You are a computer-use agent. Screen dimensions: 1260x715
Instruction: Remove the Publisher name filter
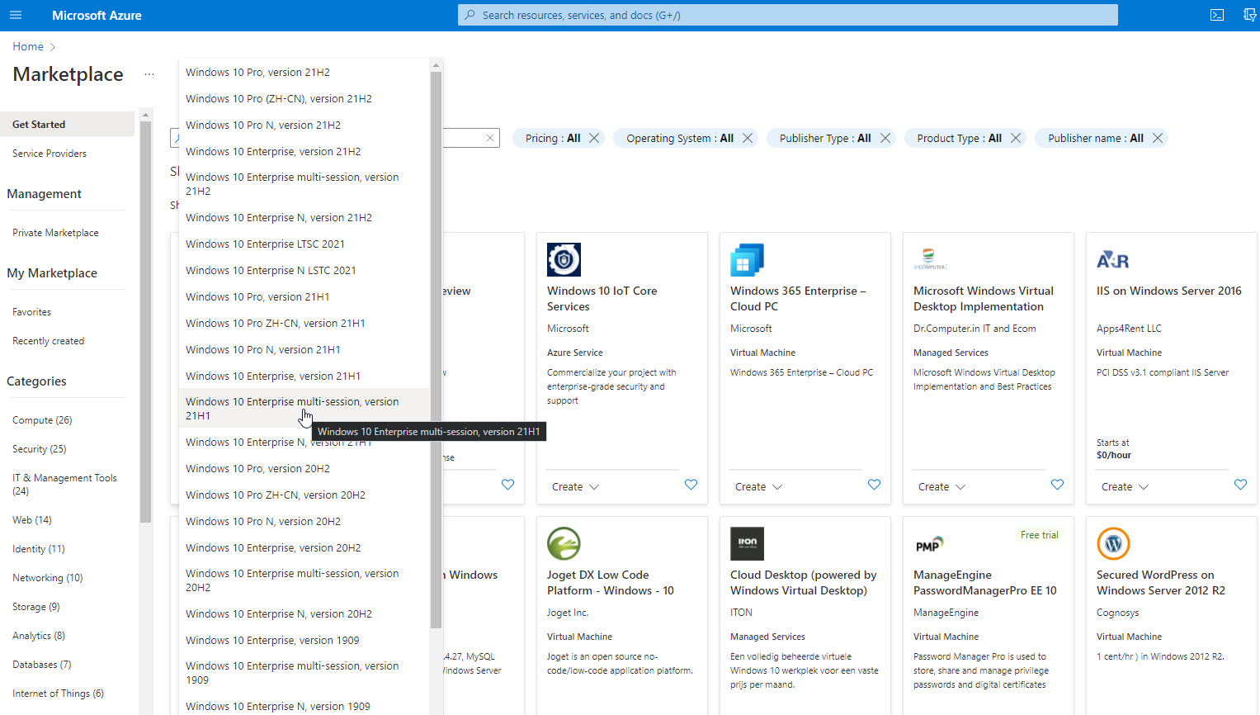(x=1158, y=138)
